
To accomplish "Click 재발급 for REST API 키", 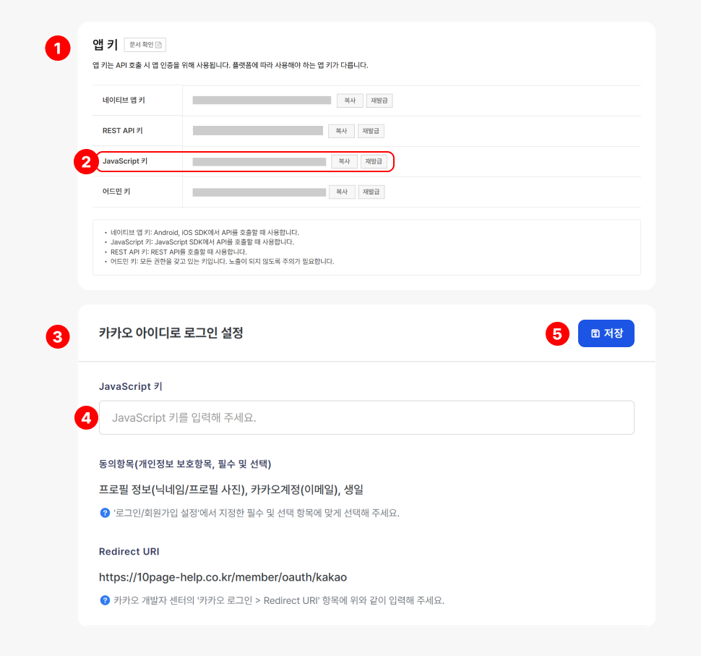I will click(x=371, y=131).
